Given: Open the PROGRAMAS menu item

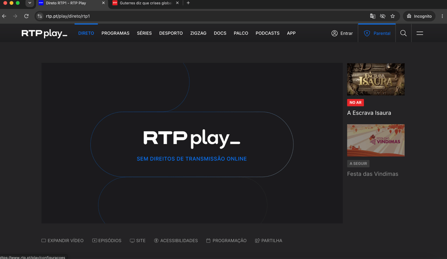Looking at the screenshot, I should [x=115, y=33].
